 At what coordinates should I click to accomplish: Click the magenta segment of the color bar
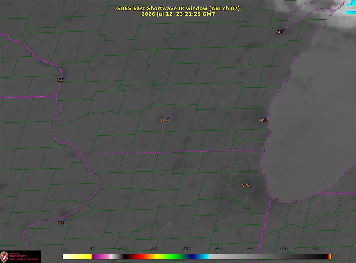101,257
